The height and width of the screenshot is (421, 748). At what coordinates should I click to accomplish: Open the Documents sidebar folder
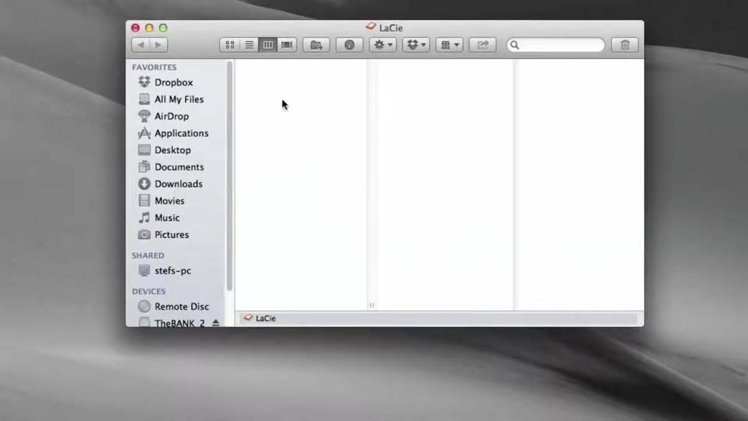[170, 167]
